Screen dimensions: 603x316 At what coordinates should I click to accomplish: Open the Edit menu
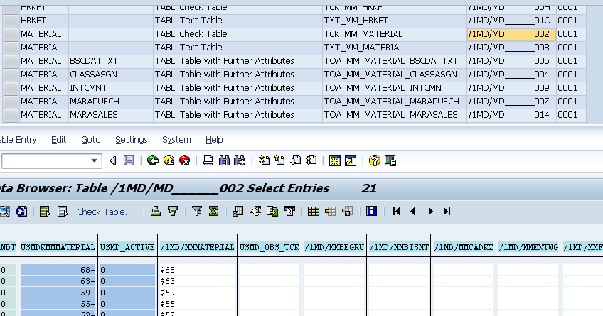coord(59,140)
